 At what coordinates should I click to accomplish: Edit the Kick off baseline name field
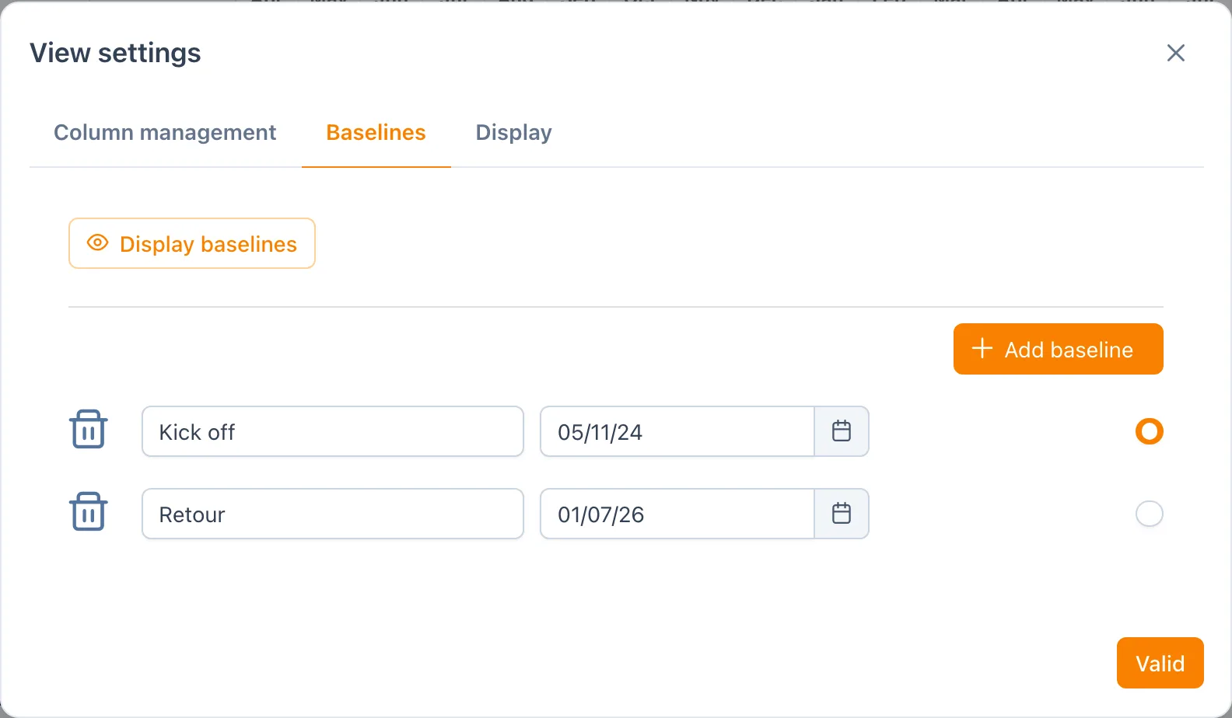(333, 431)
